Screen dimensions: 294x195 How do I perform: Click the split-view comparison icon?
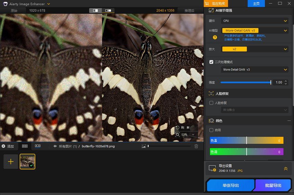click(95, 11)
